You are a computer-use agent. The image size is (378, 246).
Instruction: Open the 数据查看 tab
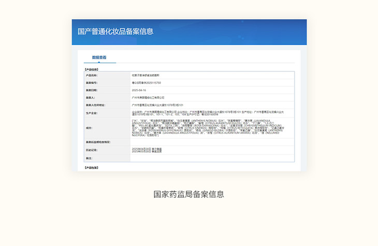pos(99,57)
